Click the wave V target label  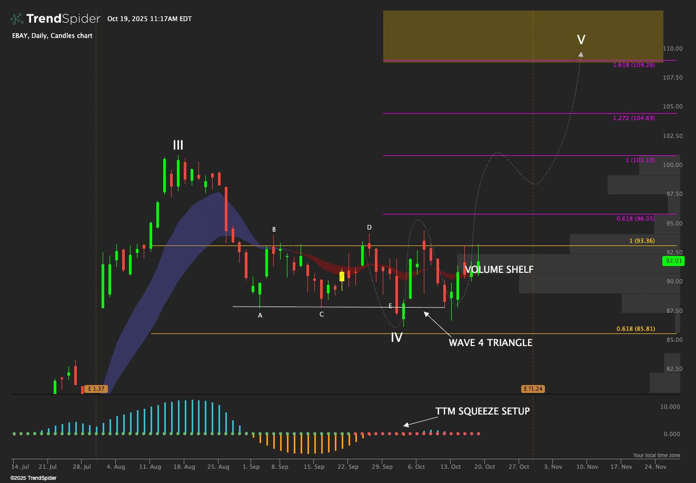point(581,40)
